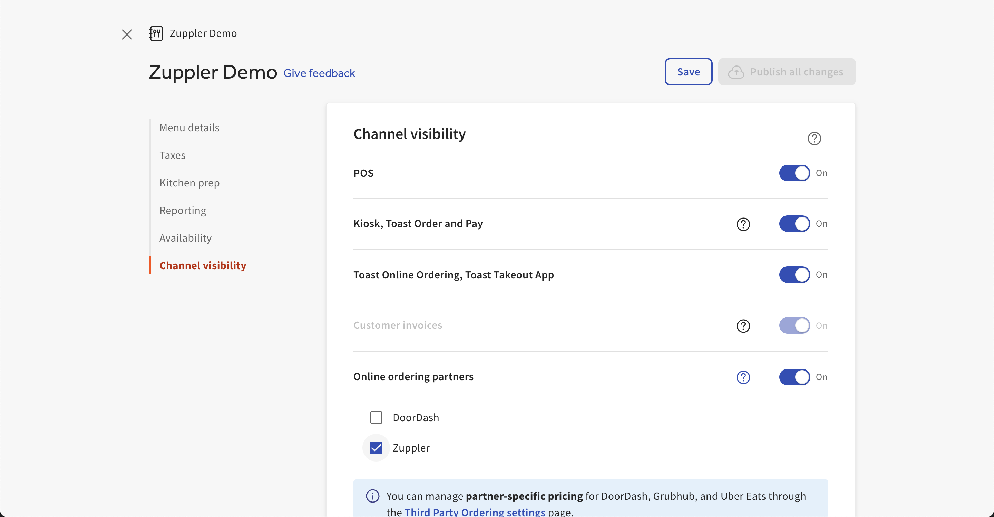The image size is (994, 517).
Task: Open help icon for Customer invoices
Action: point(743,325)
